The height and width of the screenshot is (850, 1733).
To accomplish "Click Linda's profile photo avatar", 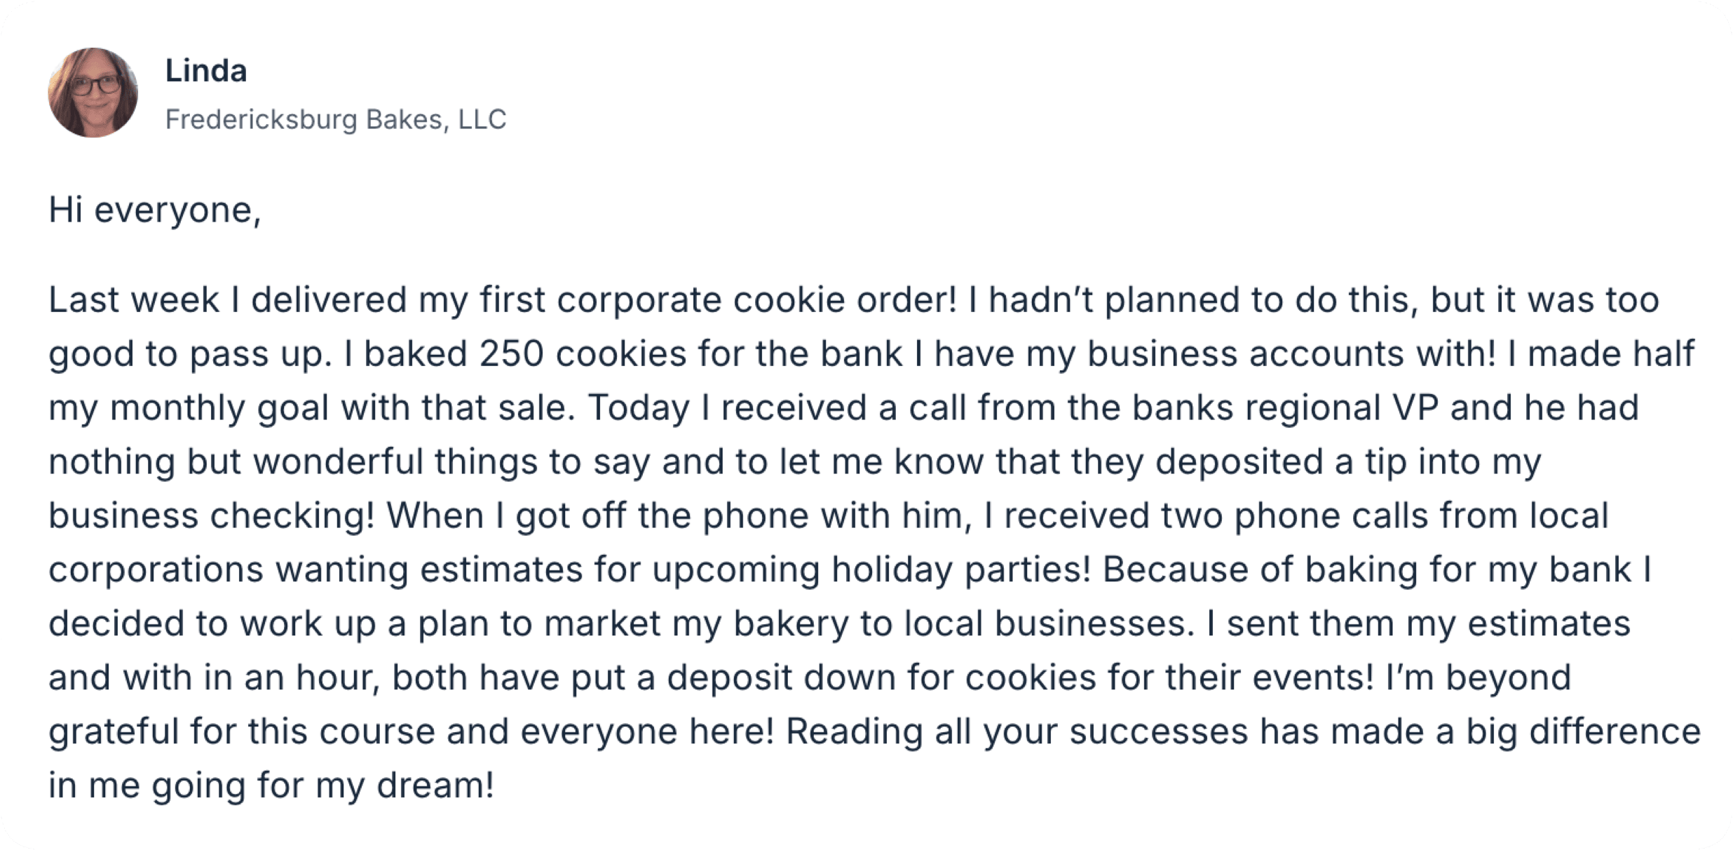I will [x=93, y=93].
